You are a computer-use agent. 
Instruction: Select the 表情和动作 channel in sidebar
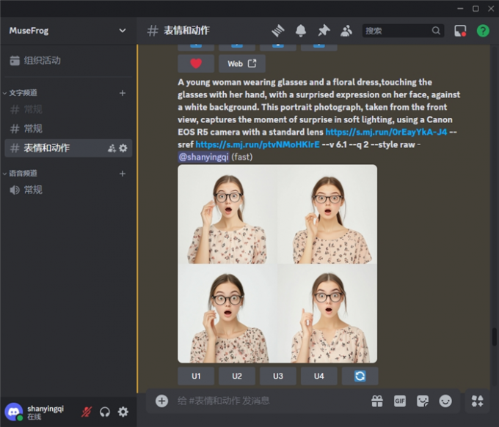click(68, 148)
